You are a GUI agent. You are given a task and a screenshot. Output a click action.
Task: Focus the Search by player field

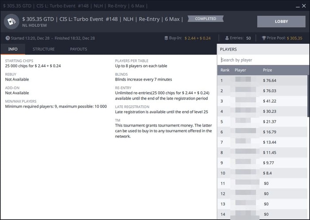pyautogui.click(x=263, y=60)
